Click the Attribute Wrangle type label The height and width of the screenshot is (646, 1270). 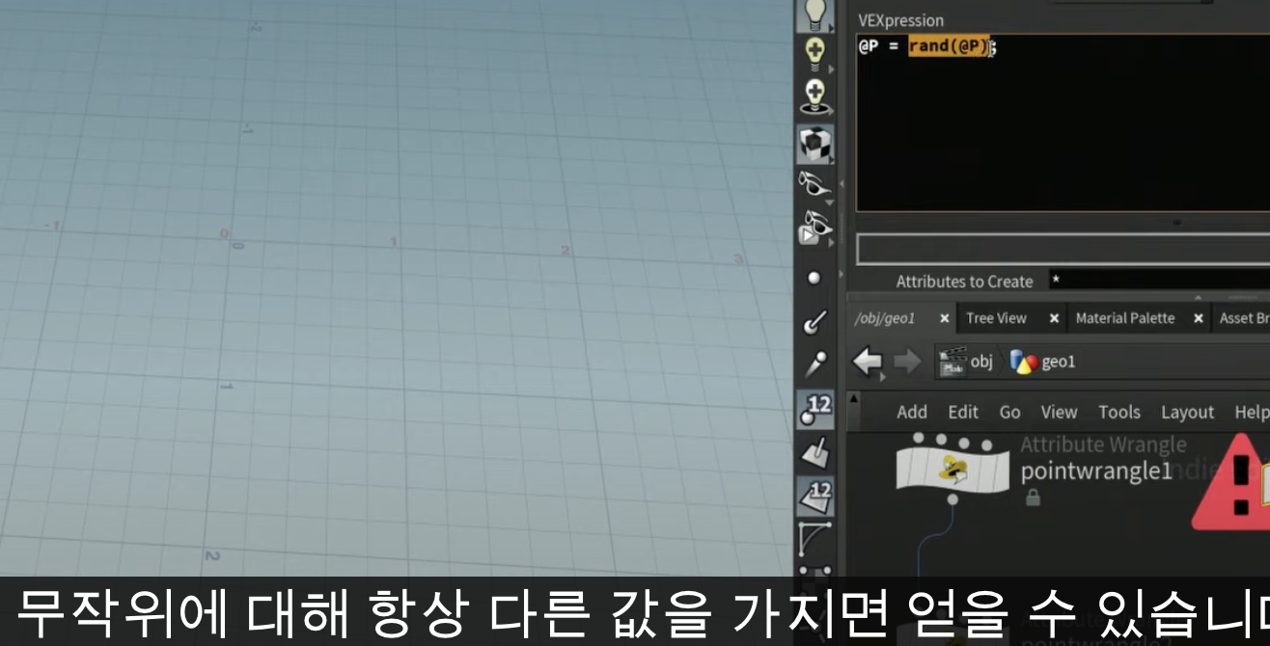[x=1103, y=444]
